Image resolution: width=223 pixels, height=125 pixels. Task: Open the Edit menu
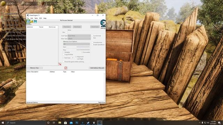pyautogui.click(x=32, y=18)
